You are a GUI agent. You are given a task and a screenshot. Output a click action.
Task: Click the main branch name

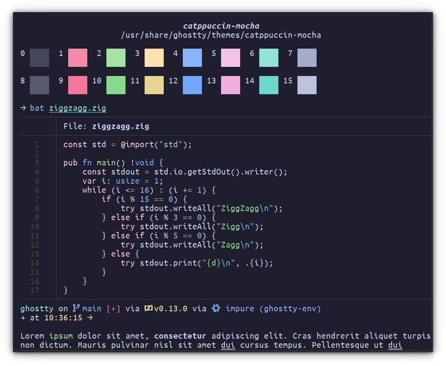pos(92,308)
